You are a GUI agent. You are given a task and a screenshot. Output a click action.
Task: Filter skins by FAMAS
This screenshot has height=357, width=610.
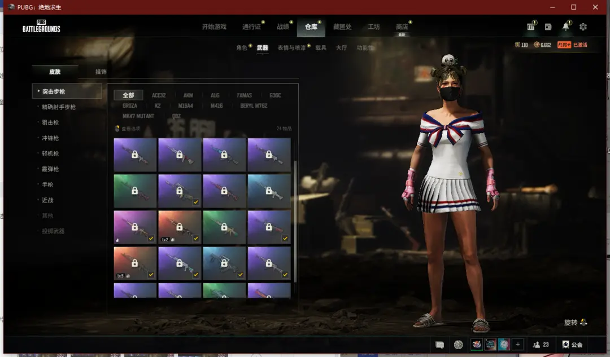[245, 95]
